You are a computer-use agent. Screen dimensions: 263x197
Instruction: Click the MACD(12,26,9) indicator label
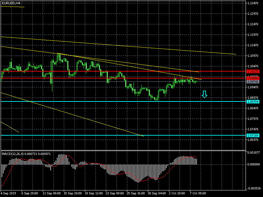click(23, 154)
